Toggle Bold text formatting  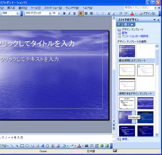[64, 13]
